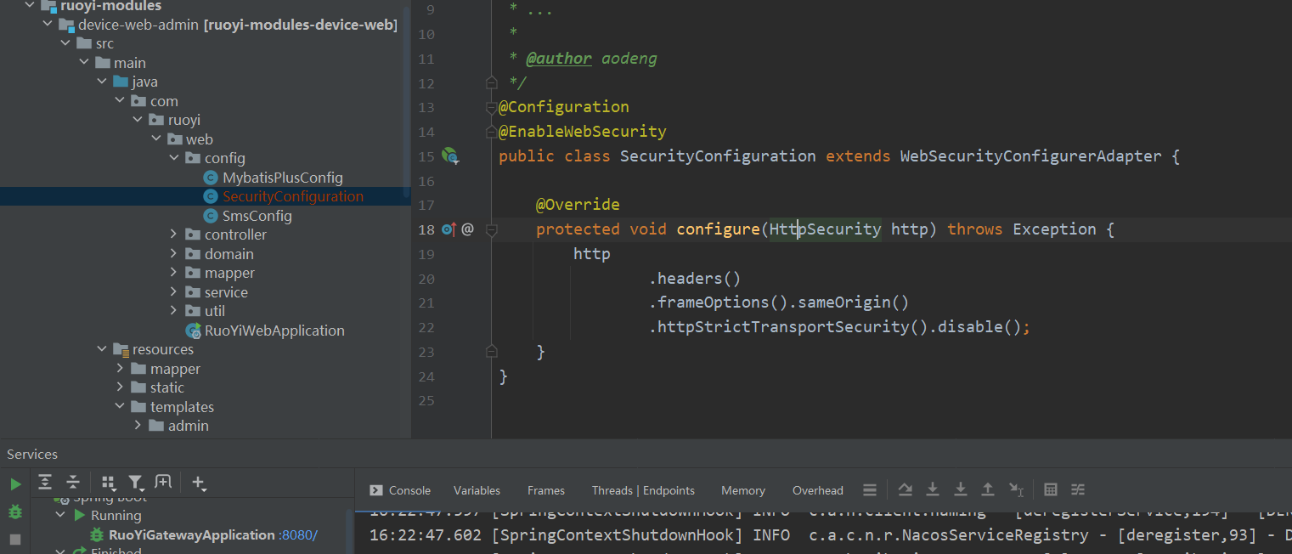This screenshot has height=554, width=1292.
Task: Click the Run to Cursor debugger icon
Action: click(1016, 489)
